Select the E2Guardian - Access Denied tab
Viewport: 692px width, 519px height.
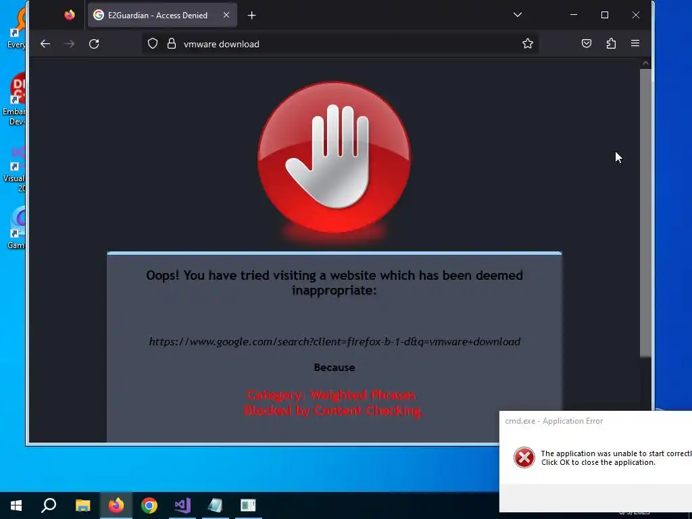162,15
